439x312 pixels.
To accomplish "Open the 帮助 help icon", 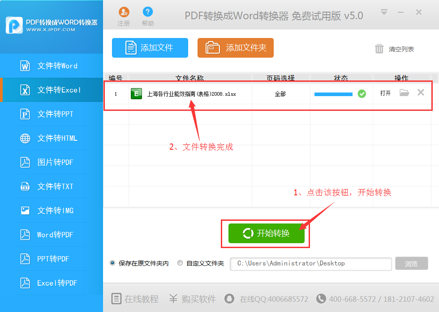I will (147, 12).
